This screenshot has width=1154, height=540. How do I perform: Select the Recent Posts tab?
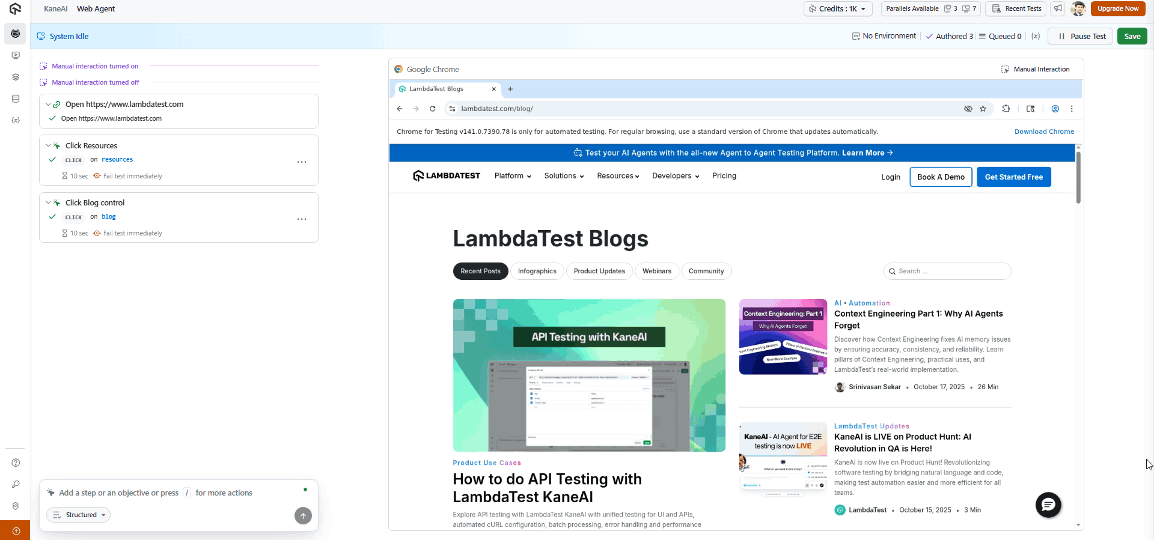click(x=480, y=271)
